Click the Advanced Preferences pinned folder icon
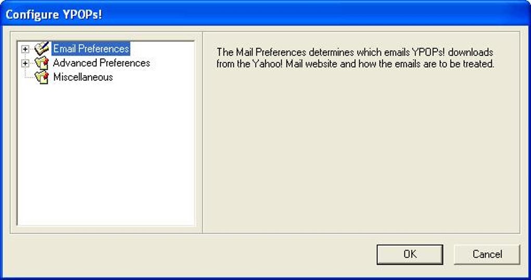Screen dimensions: 531x280 (x=42, y=63)
